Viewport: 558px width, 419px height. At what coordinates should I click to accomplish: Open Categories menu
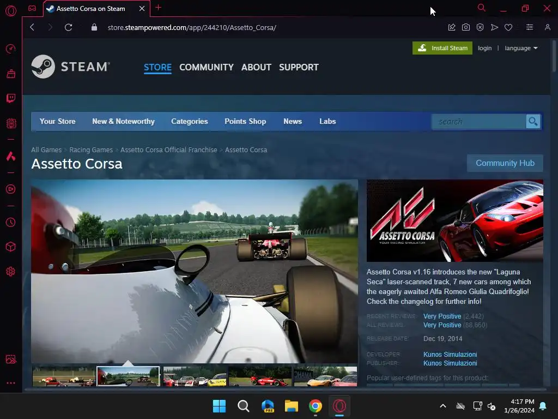pyautogui.click(x=189, y=122)
